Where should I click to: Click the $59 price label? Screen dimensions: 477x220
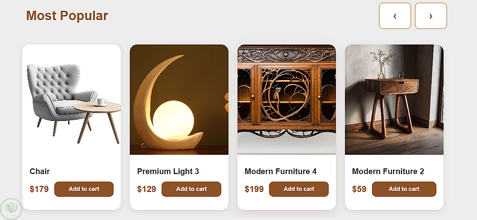point(359,189)
